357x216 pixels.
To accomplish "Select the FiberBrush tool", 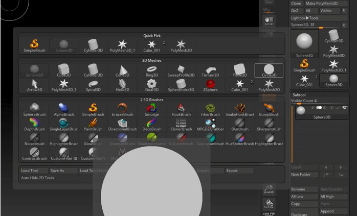I will tap(210, 110).
